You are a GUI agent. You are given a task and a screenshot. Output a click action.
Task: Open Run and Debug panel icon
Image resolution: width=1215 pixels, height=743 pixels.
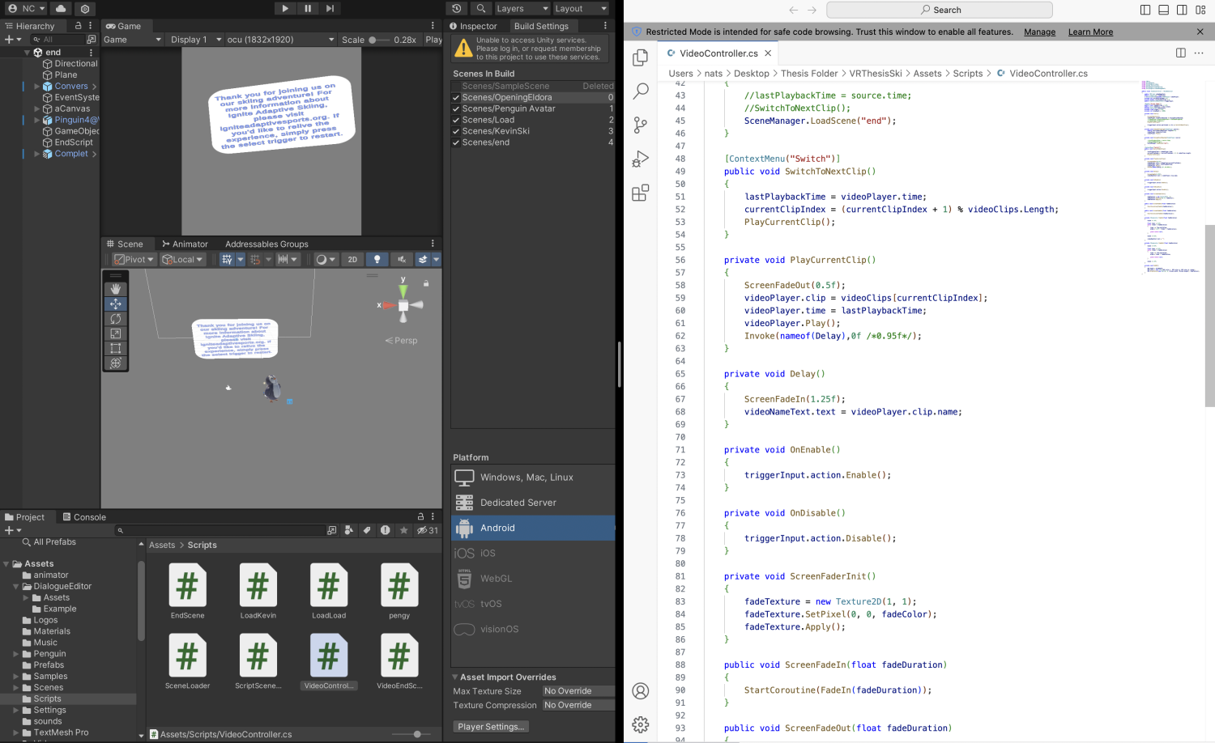[x=641, y=159]
